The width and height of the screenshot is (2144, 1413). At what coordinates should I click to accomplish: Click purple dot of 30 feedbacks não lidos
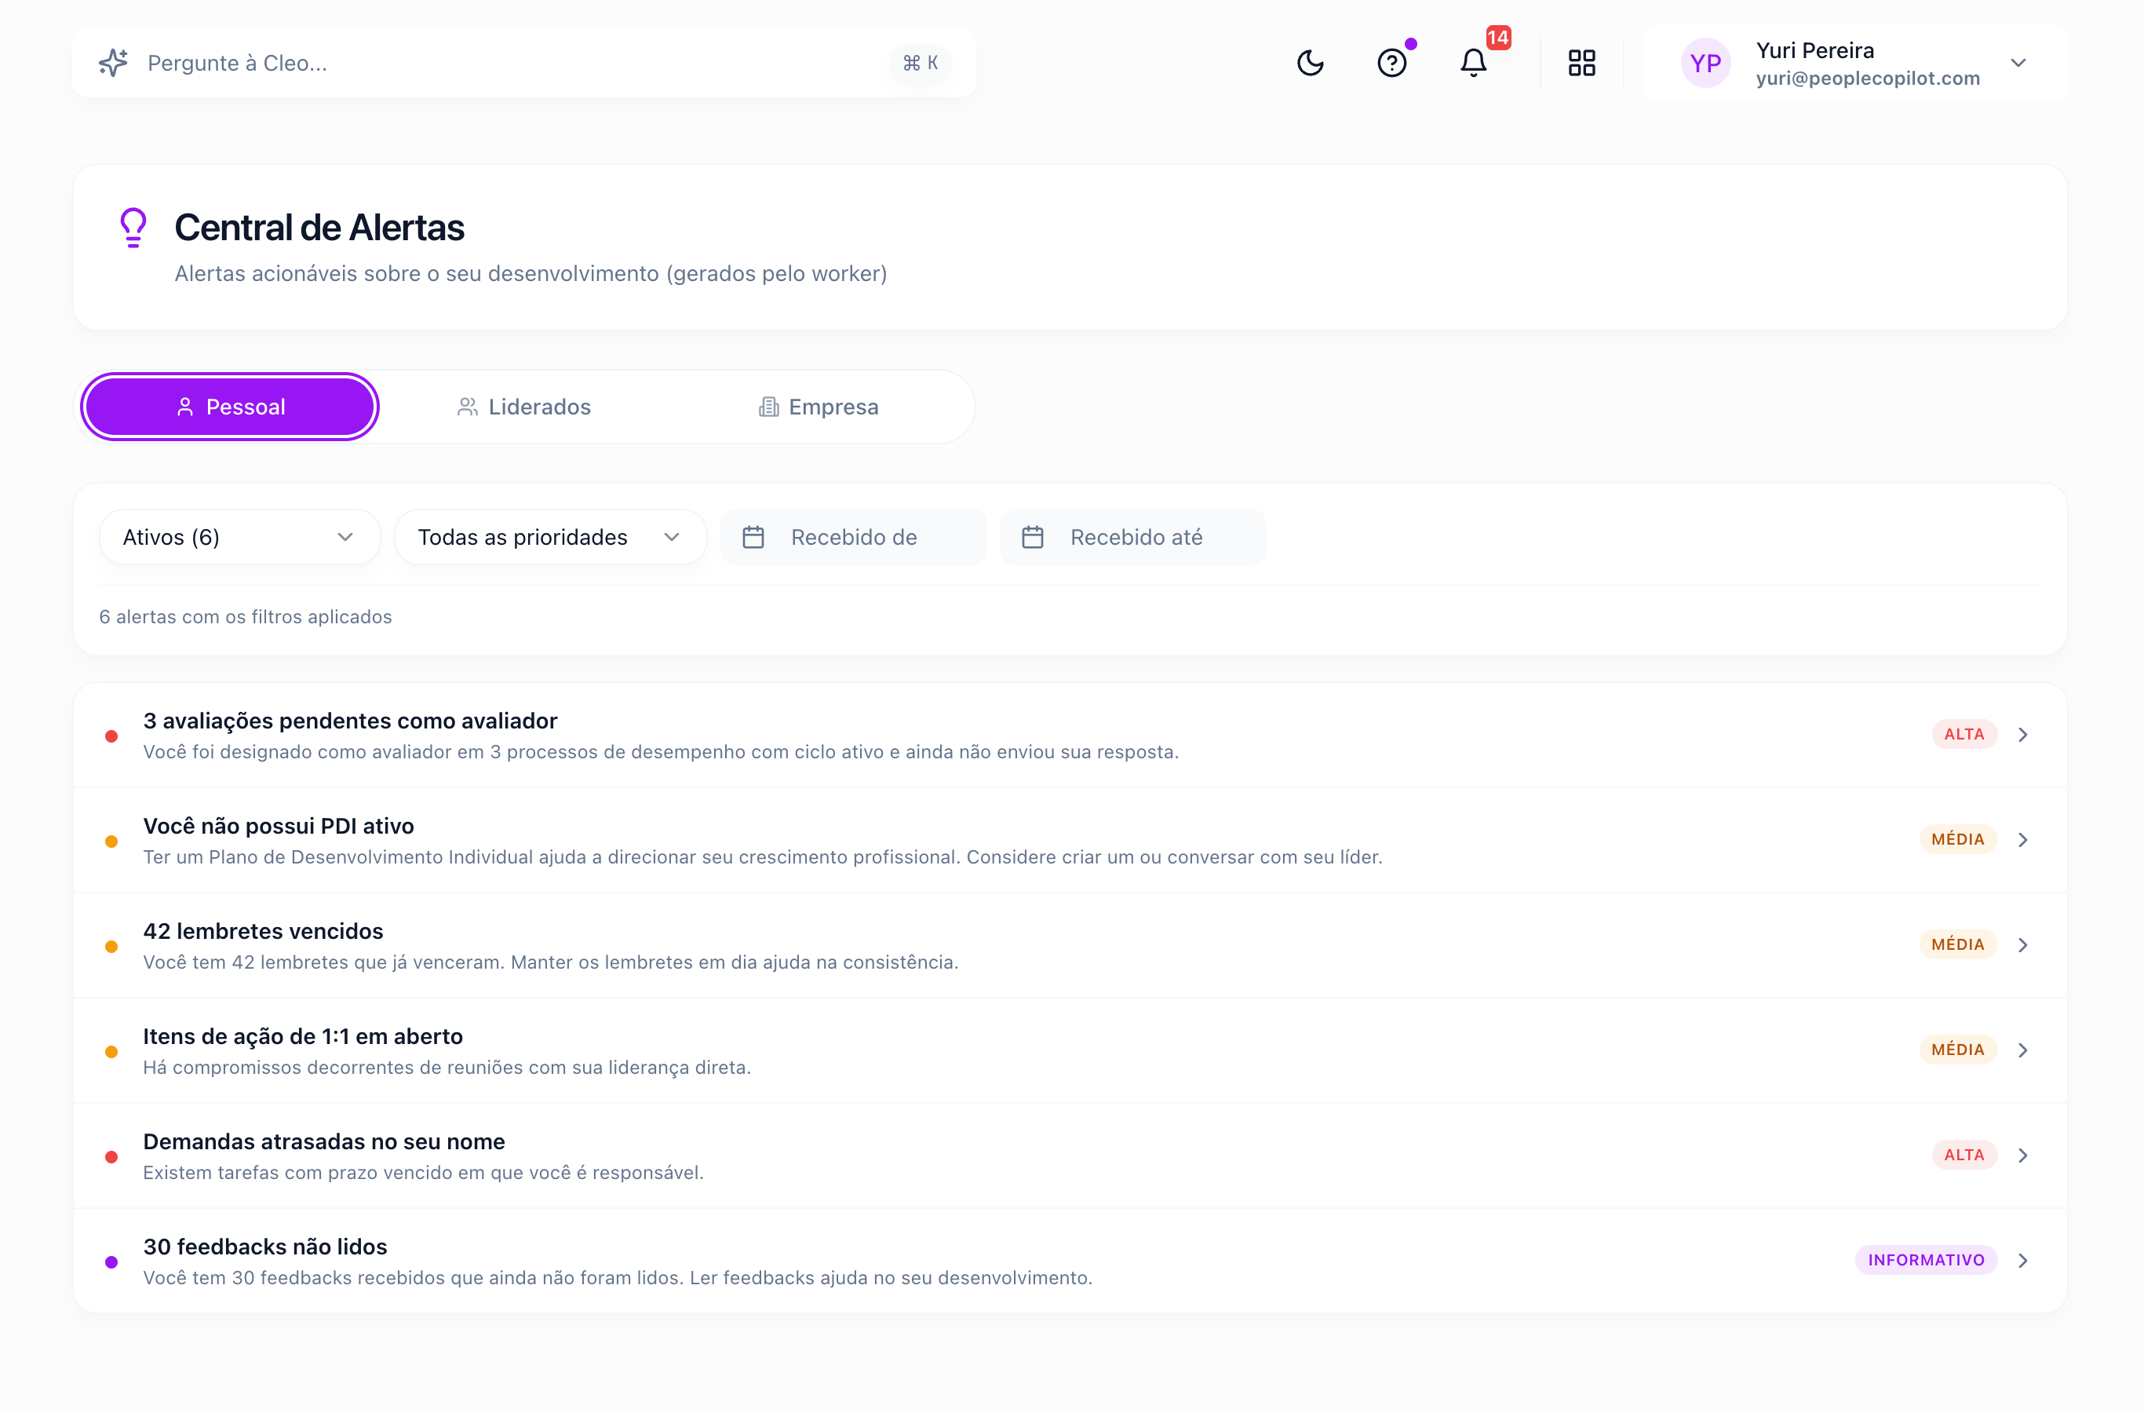pyautogui.click(x=111, y=1261)
